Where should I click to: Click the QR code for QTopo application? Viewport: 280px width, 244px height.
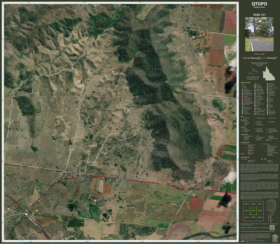[272, 227]
